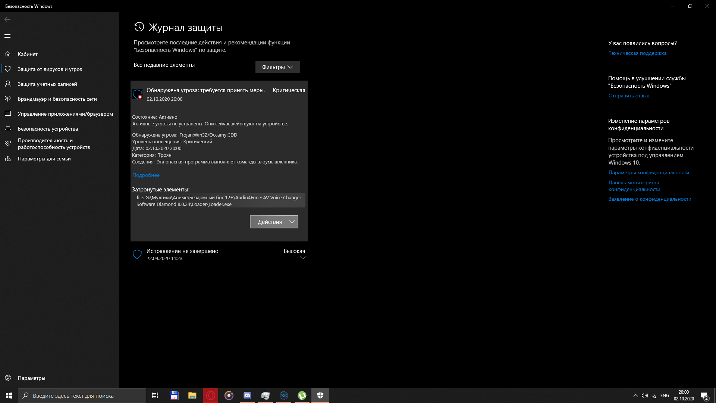Open Nox player from the taskbar
716x403 pixels.
284,396
